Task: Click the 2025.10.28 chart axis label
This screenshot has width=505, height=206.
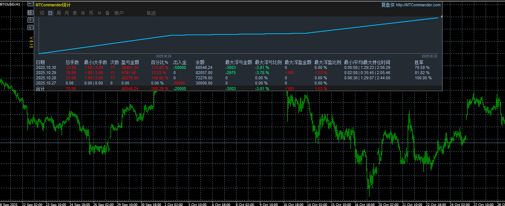Action: point(163,56)
